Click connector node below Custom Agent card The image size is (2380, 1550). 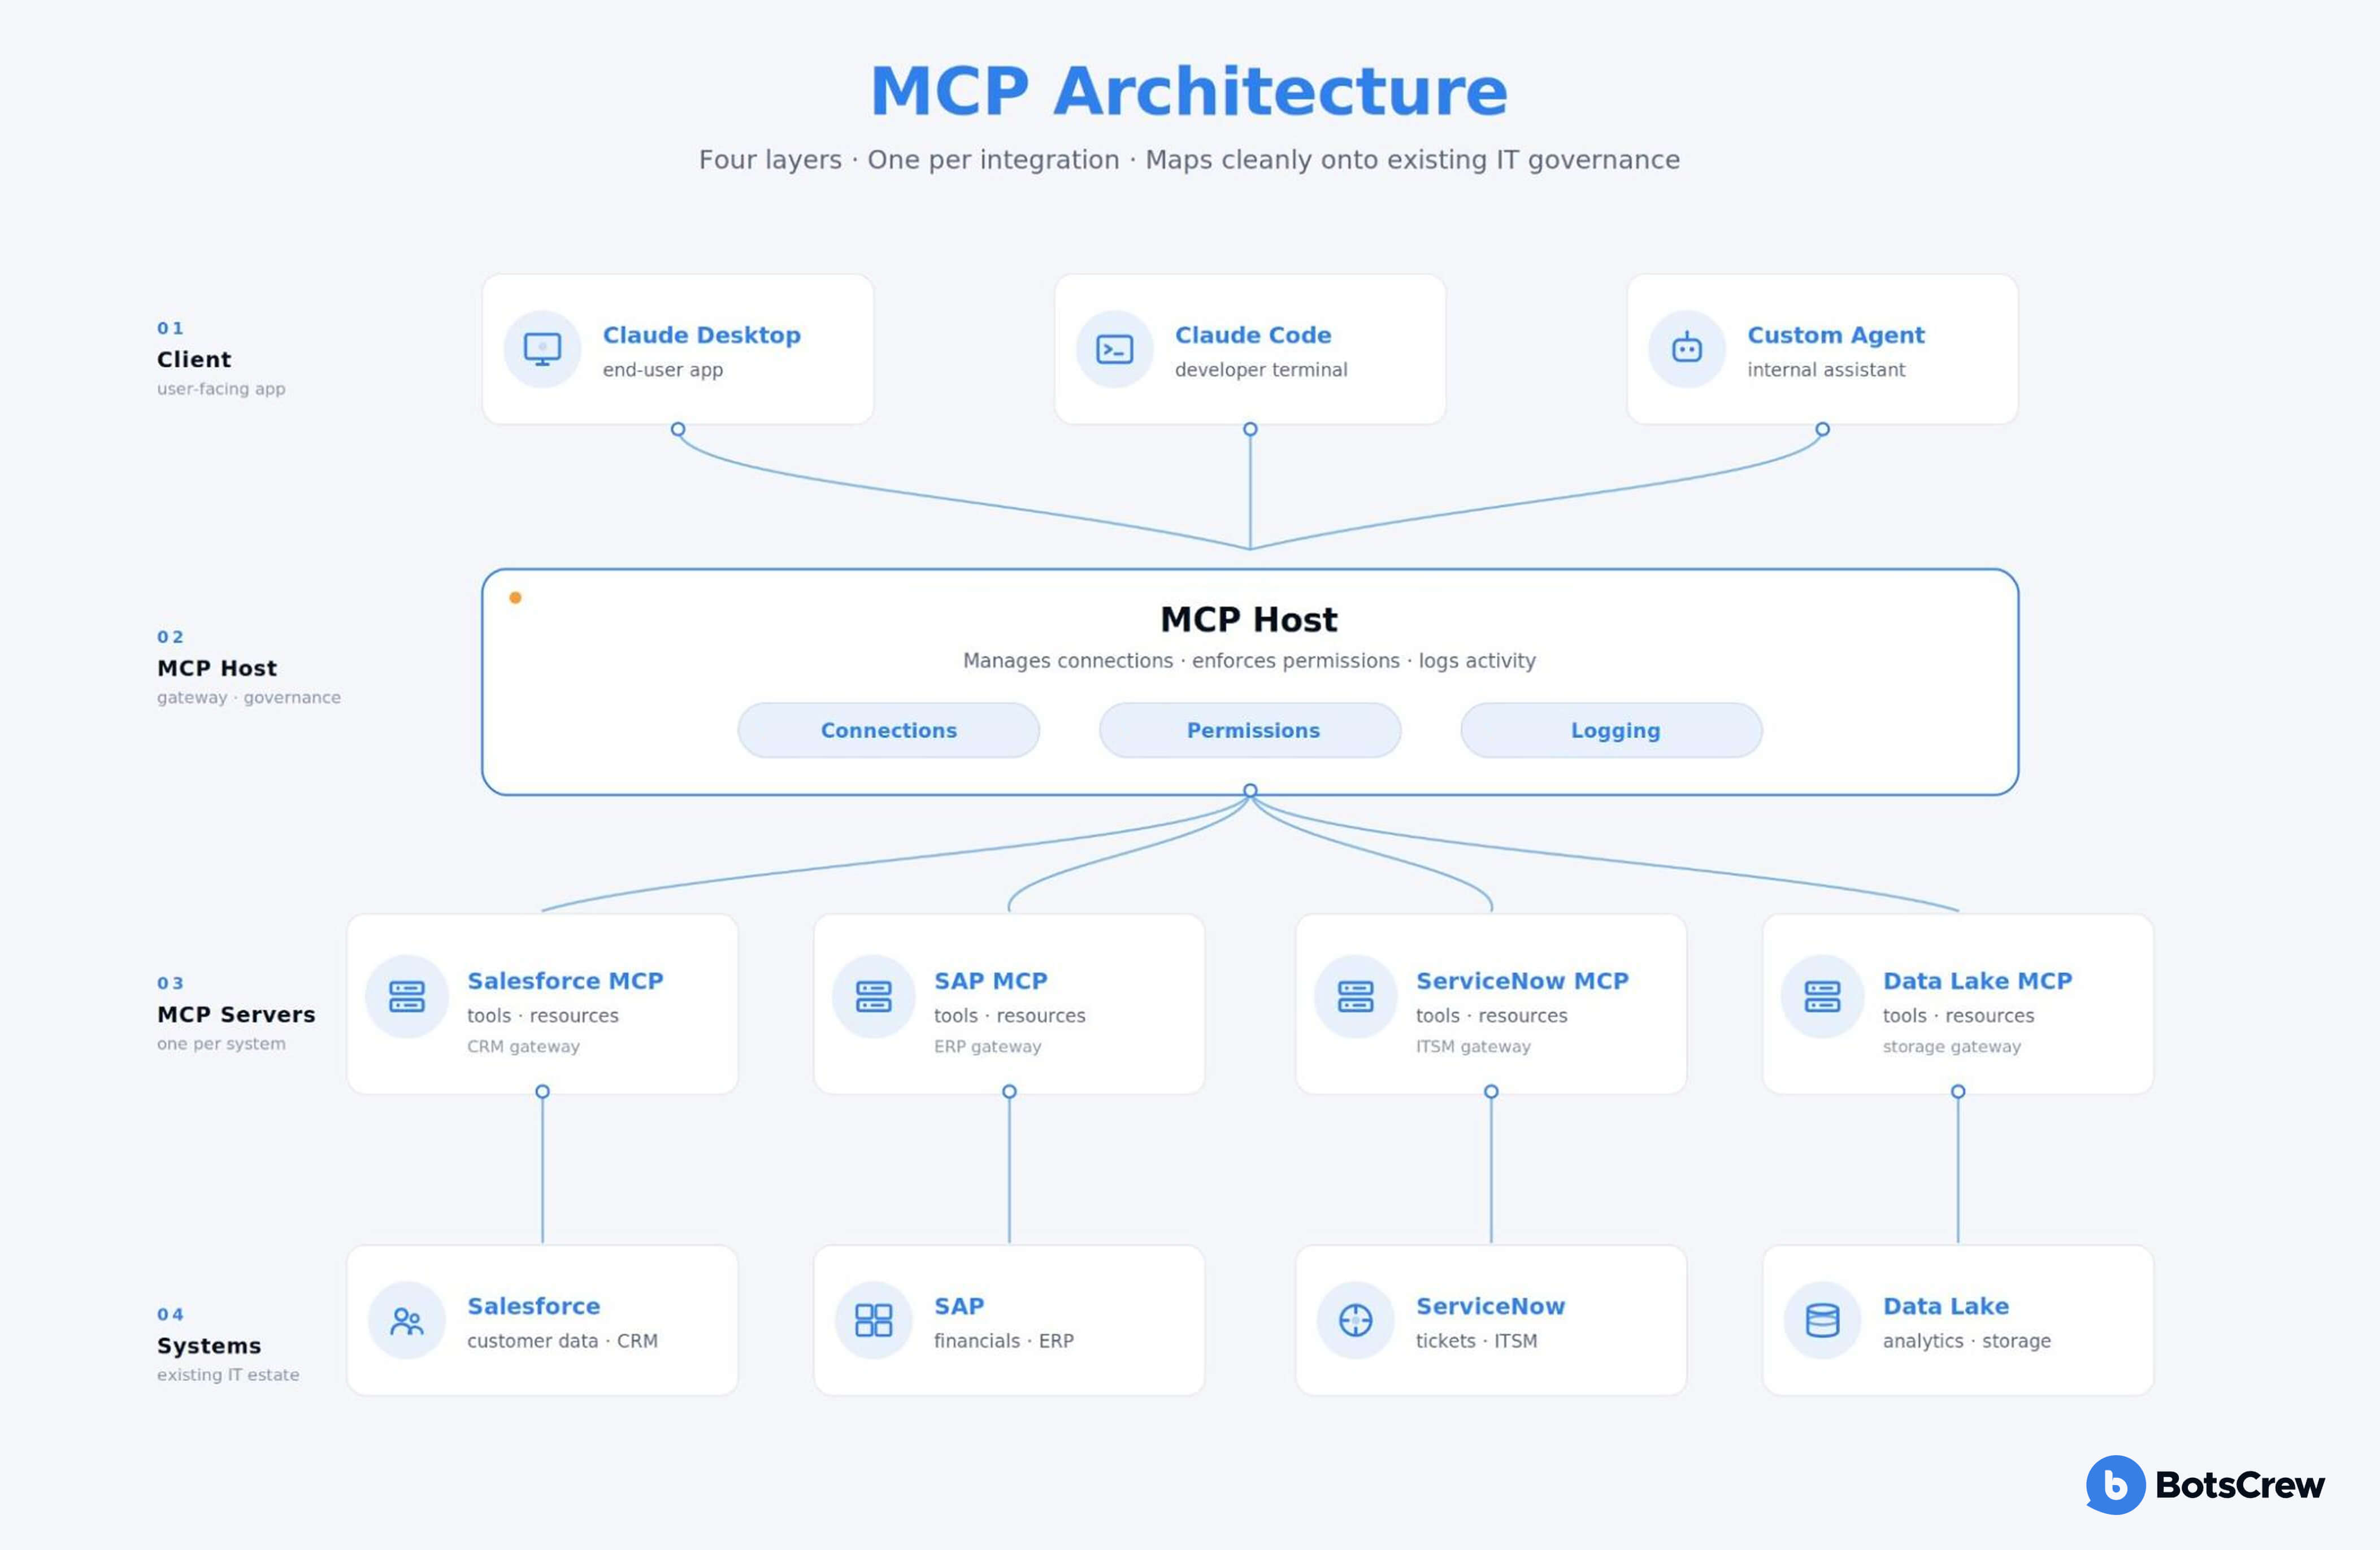[x=1823, y=430]
